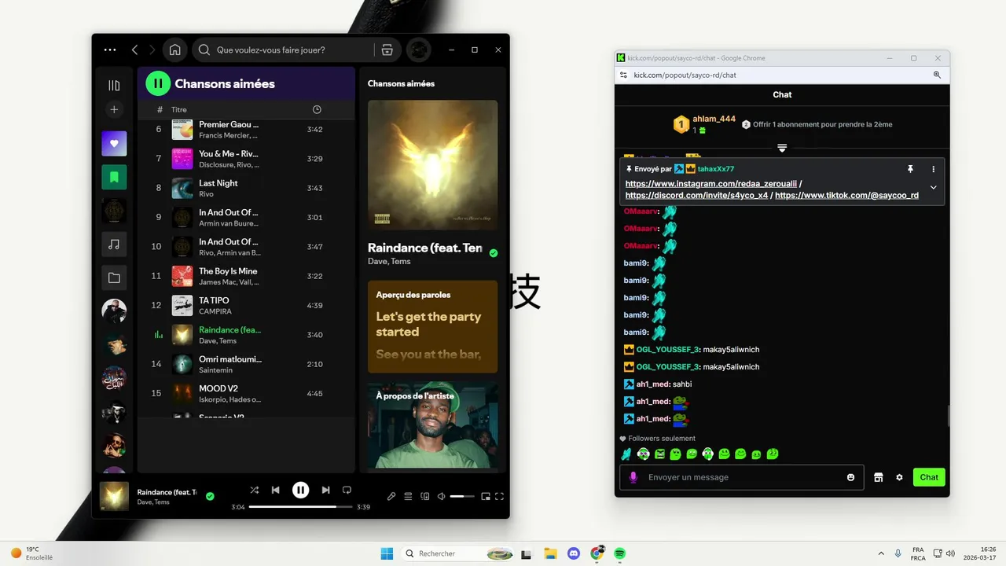Unpin the pinned message with the pin icon

(x=910, y=169)
